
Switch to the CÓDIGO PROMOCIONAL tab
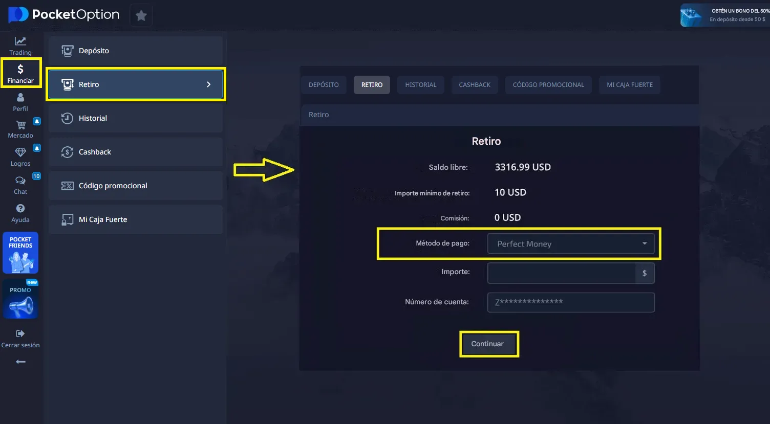(x=548, y=85)
